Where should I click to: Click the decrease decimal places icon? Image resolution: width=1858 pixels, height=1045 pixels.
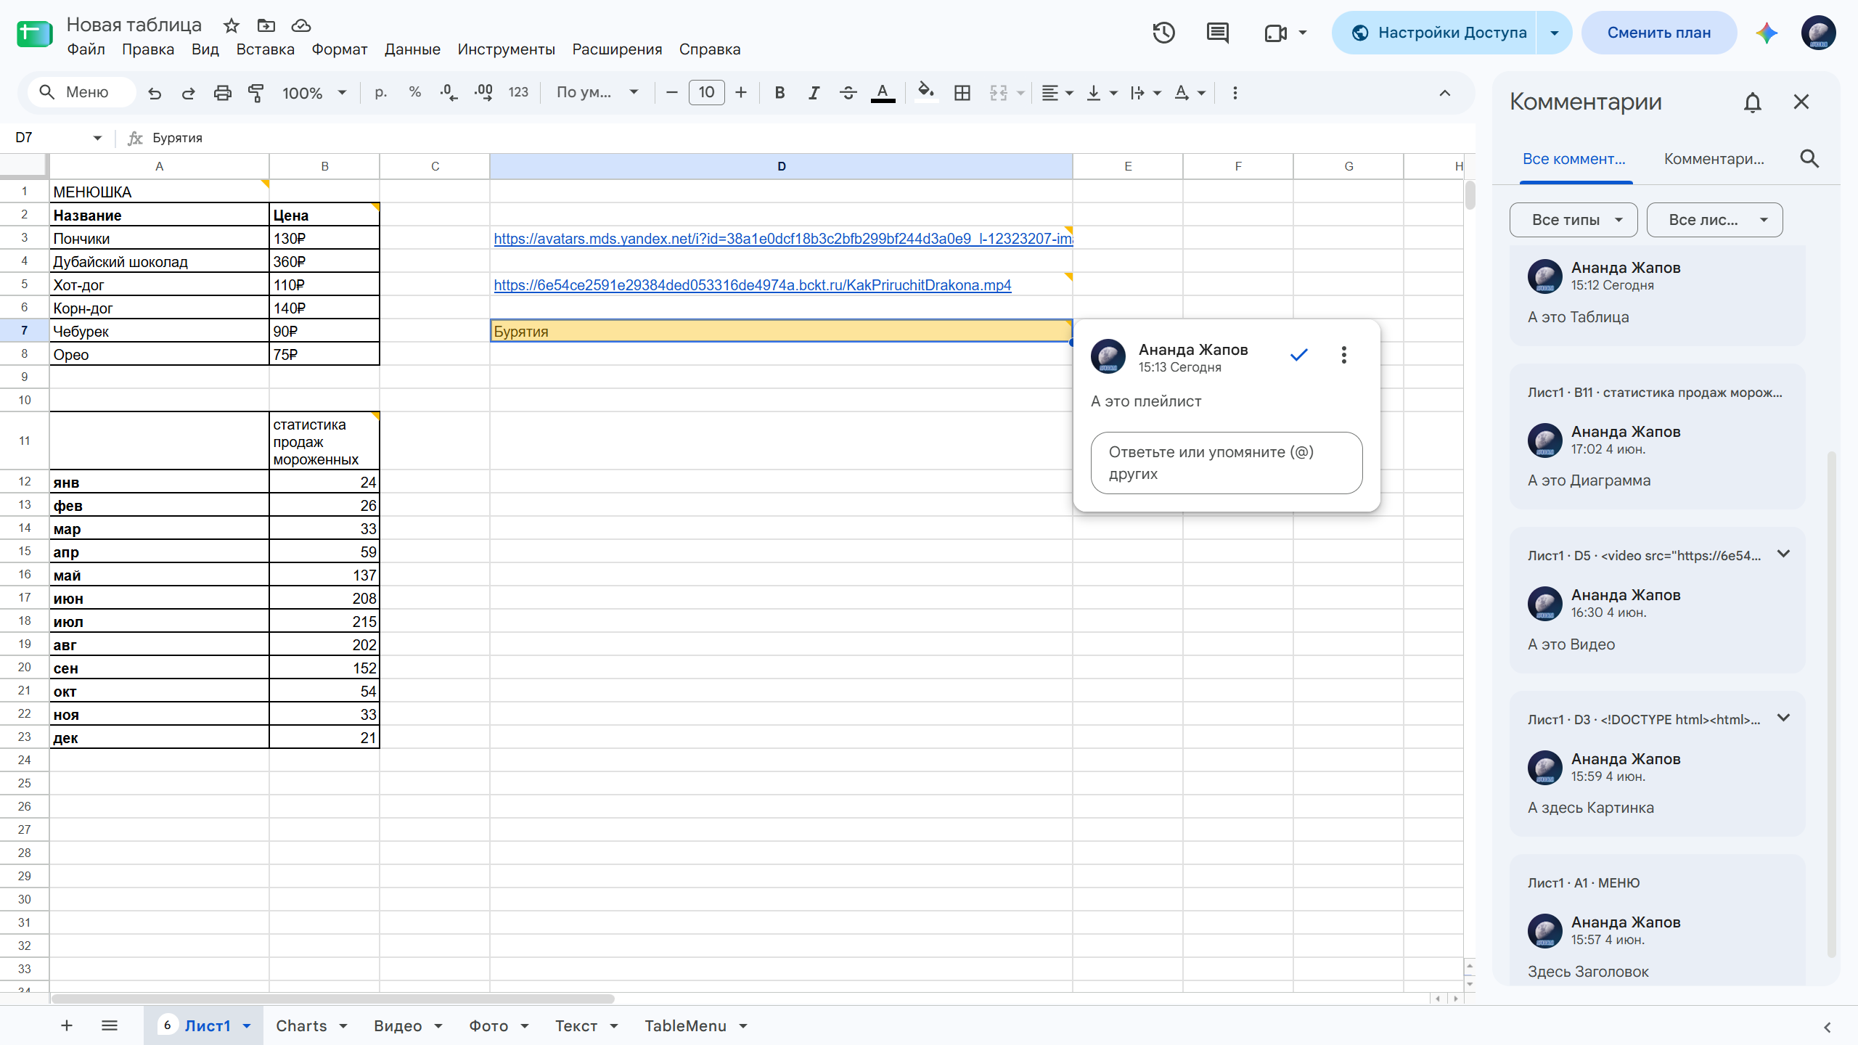(449, 93)
